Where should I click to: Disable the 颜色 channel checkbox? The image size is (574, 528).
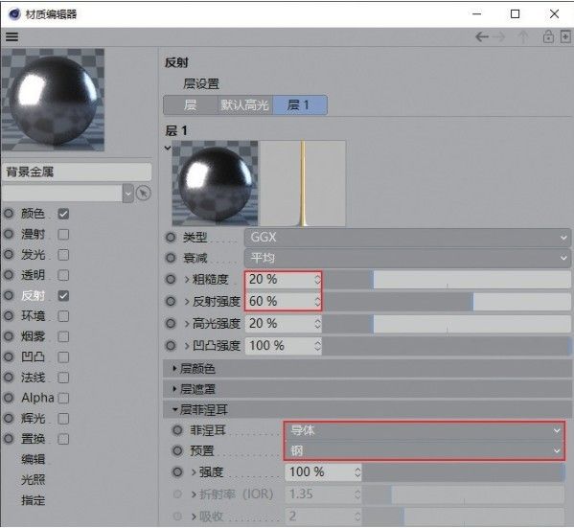pyautogui.click(x=63, y=214)
